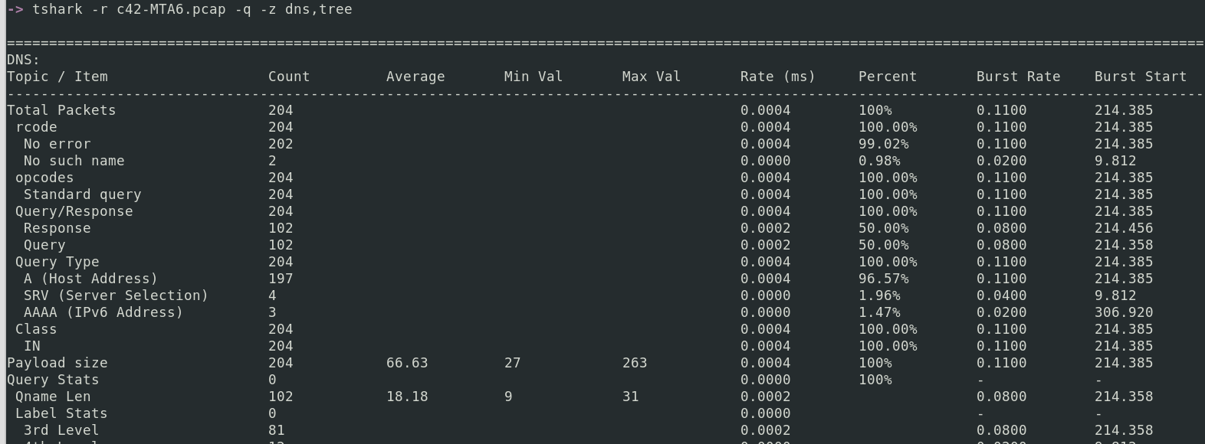Click the 'AAAA (IPv6 Address)' row label
1205x444 pixels.
pos(103,312)
